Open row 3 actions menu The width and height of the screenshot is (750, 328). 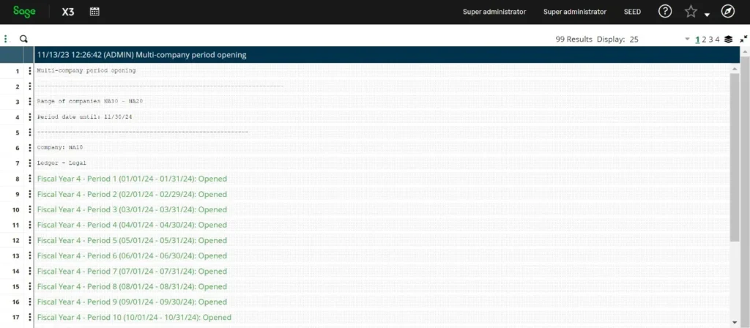(x=29, y=101)
